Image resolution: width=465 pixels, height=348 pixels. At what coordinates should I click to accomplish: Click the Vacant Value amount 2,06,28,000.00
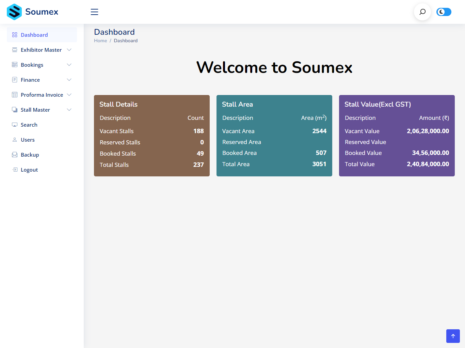coord(428,131)
